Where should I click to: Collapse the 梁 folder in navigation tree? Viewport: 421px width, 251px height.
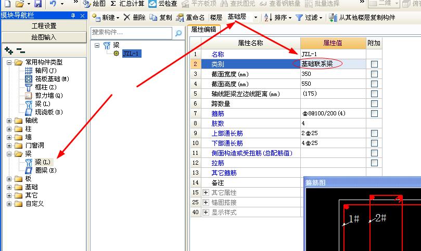pyautogui.click(x=9, y=154)
